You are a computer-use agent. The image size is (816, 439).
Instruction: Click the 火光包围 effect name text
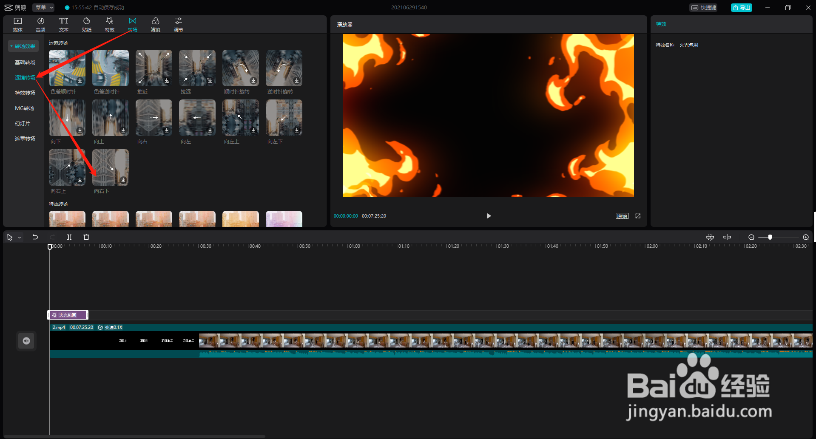pos(689,45)
